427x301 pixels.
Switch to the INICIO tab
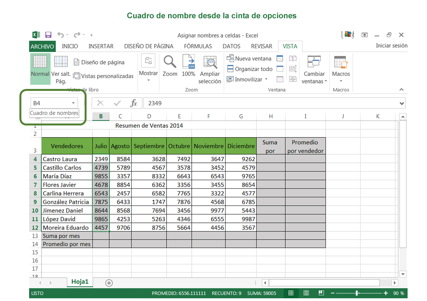(70, 46)
